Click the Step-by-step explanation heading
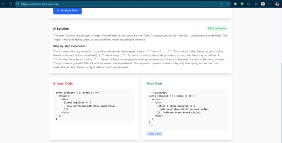The width and height of the screenshot is (282, 143). tap(70, 46)
